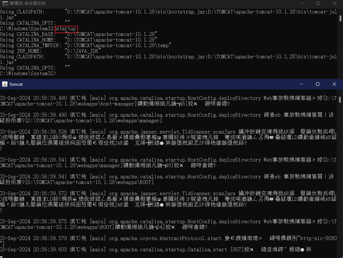Screen dimensions: 343x258
Task: Click the last C:\Windows\System32> prompt line
Action: [x=28, y=73]
